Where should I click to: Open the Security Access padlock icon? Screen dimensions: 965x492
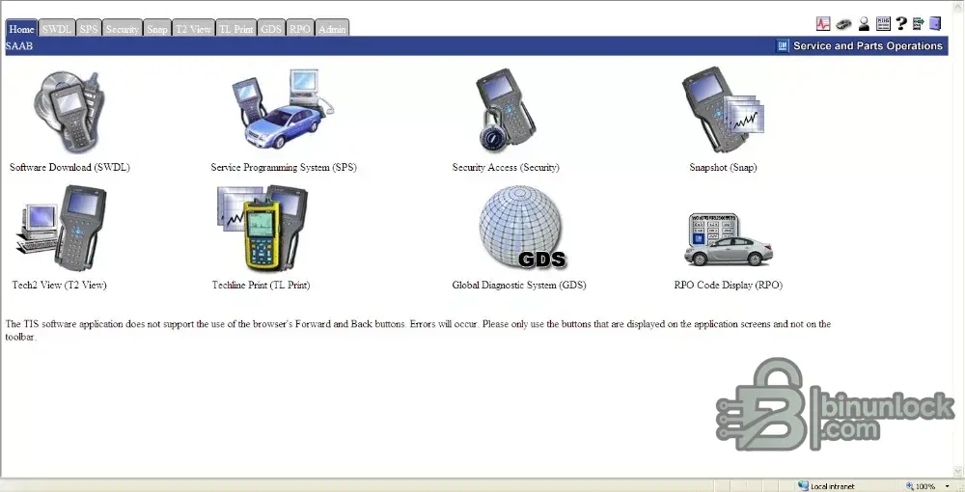506,111
